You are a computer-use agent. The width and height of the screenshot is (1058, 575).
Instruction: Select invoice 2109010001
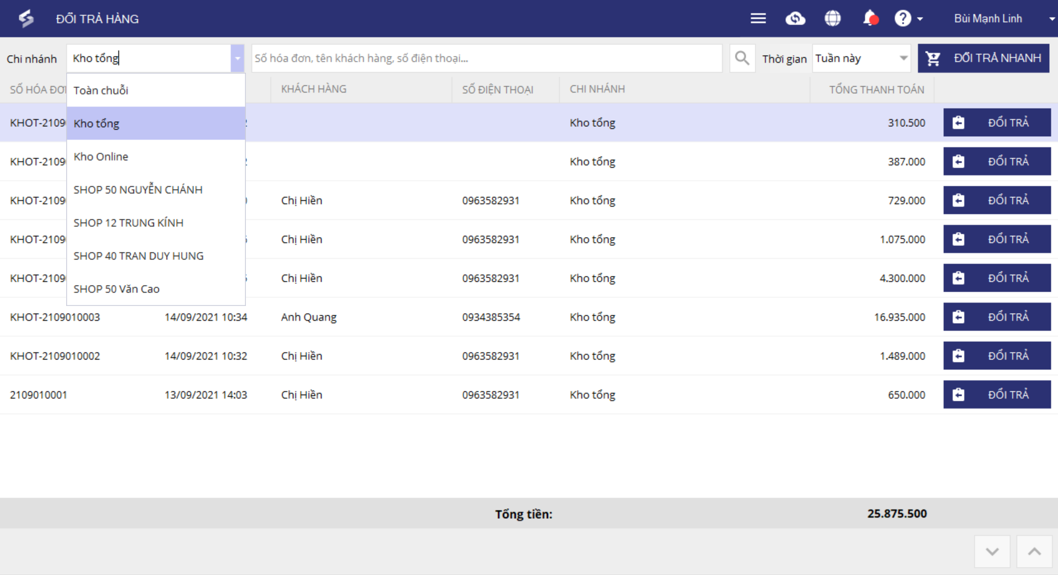coord(39,395)
